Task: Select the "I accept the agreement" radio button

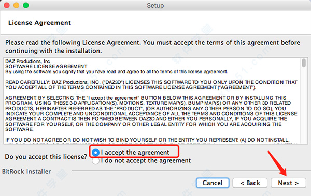Action: click(x=95, y=153)
